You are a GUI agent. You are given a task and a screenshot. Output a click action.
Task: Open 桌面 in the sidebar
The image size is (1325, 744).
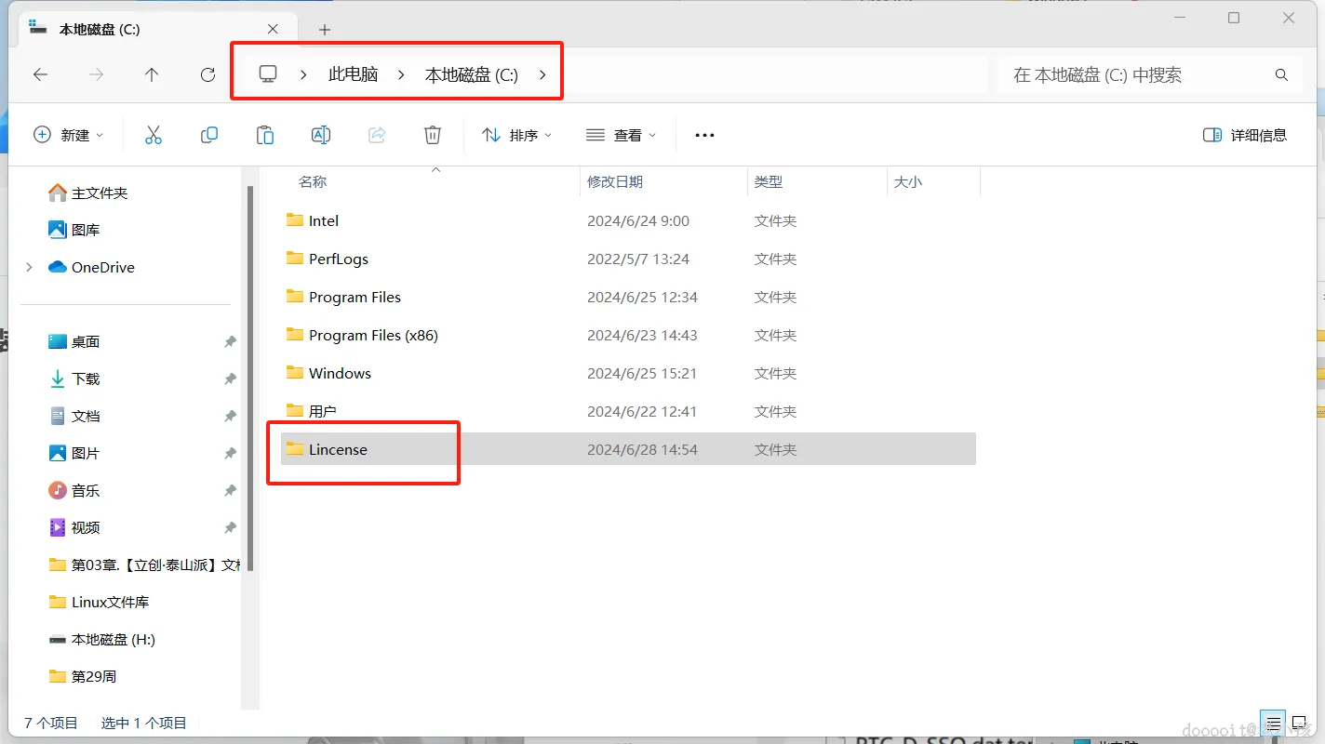[x=86, y=341]
